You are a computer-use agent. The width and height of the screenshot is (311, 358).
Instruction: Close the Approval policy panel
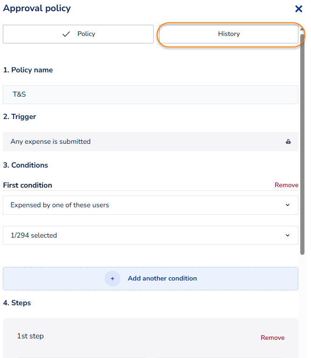pyautogui.click(x=298, y=9)
